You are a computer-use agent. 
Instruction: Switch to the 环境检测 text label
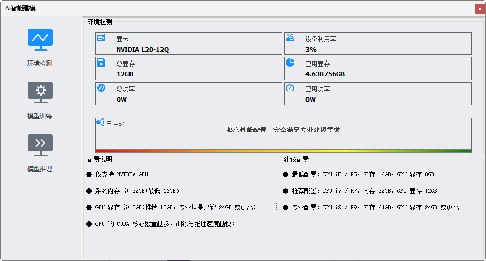(x=40, y=64)
